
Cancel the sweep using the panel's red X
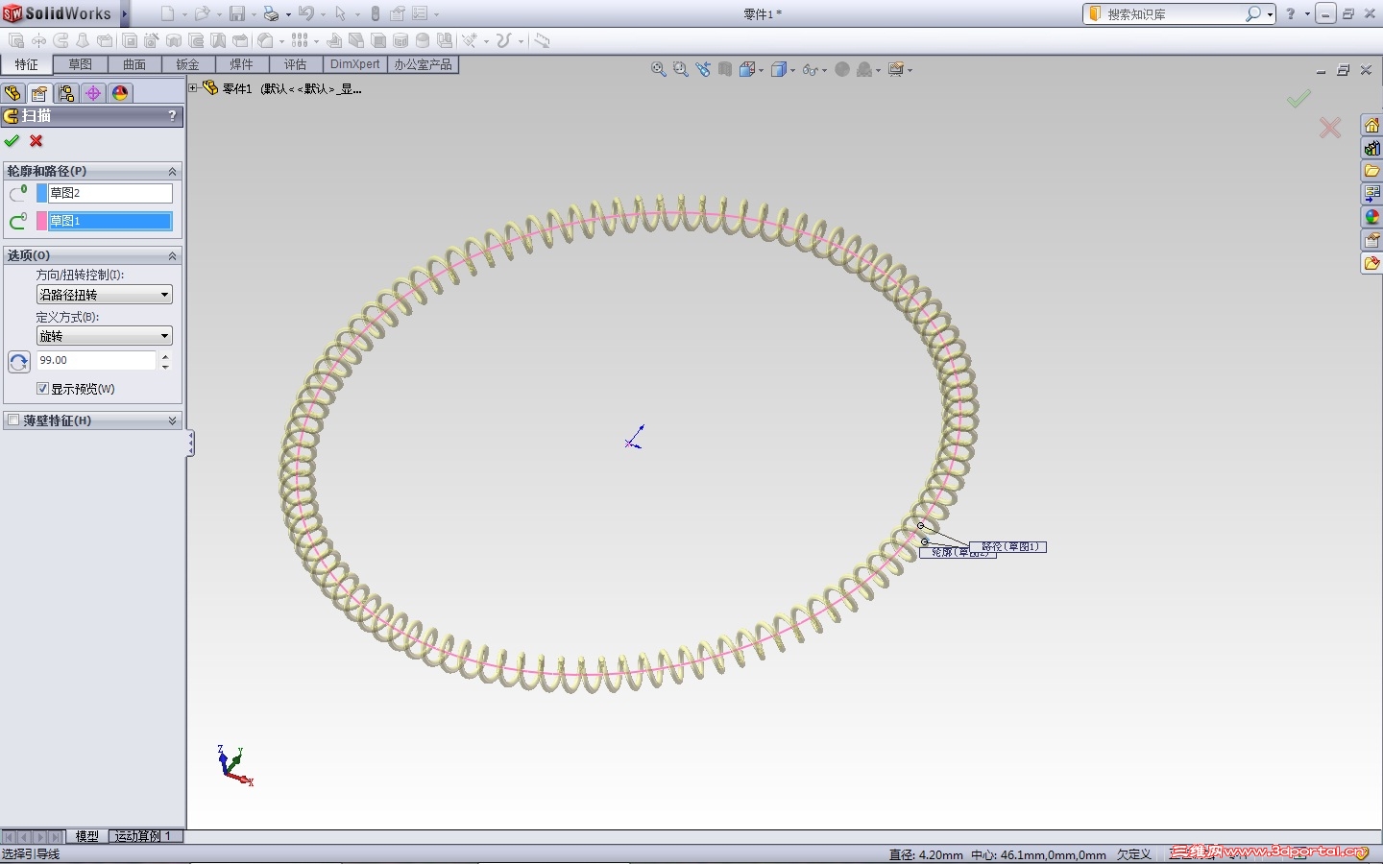point(36,141)
